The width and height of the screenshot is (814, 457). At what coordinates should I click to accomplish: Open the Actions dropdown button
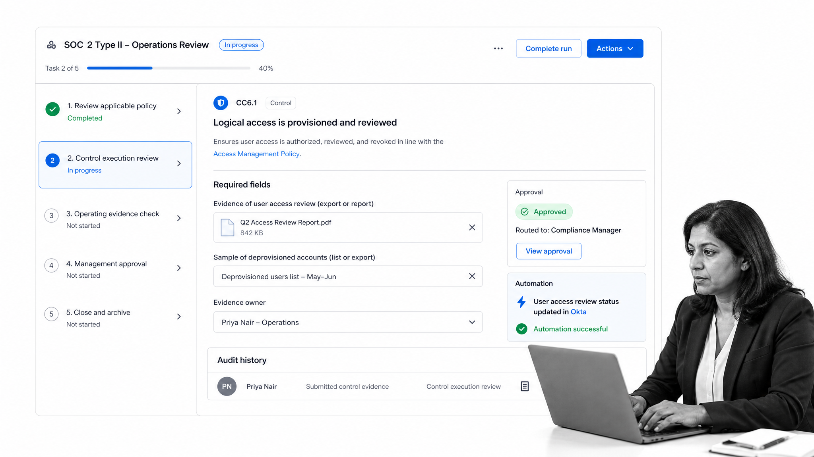(x=615, y=48)
